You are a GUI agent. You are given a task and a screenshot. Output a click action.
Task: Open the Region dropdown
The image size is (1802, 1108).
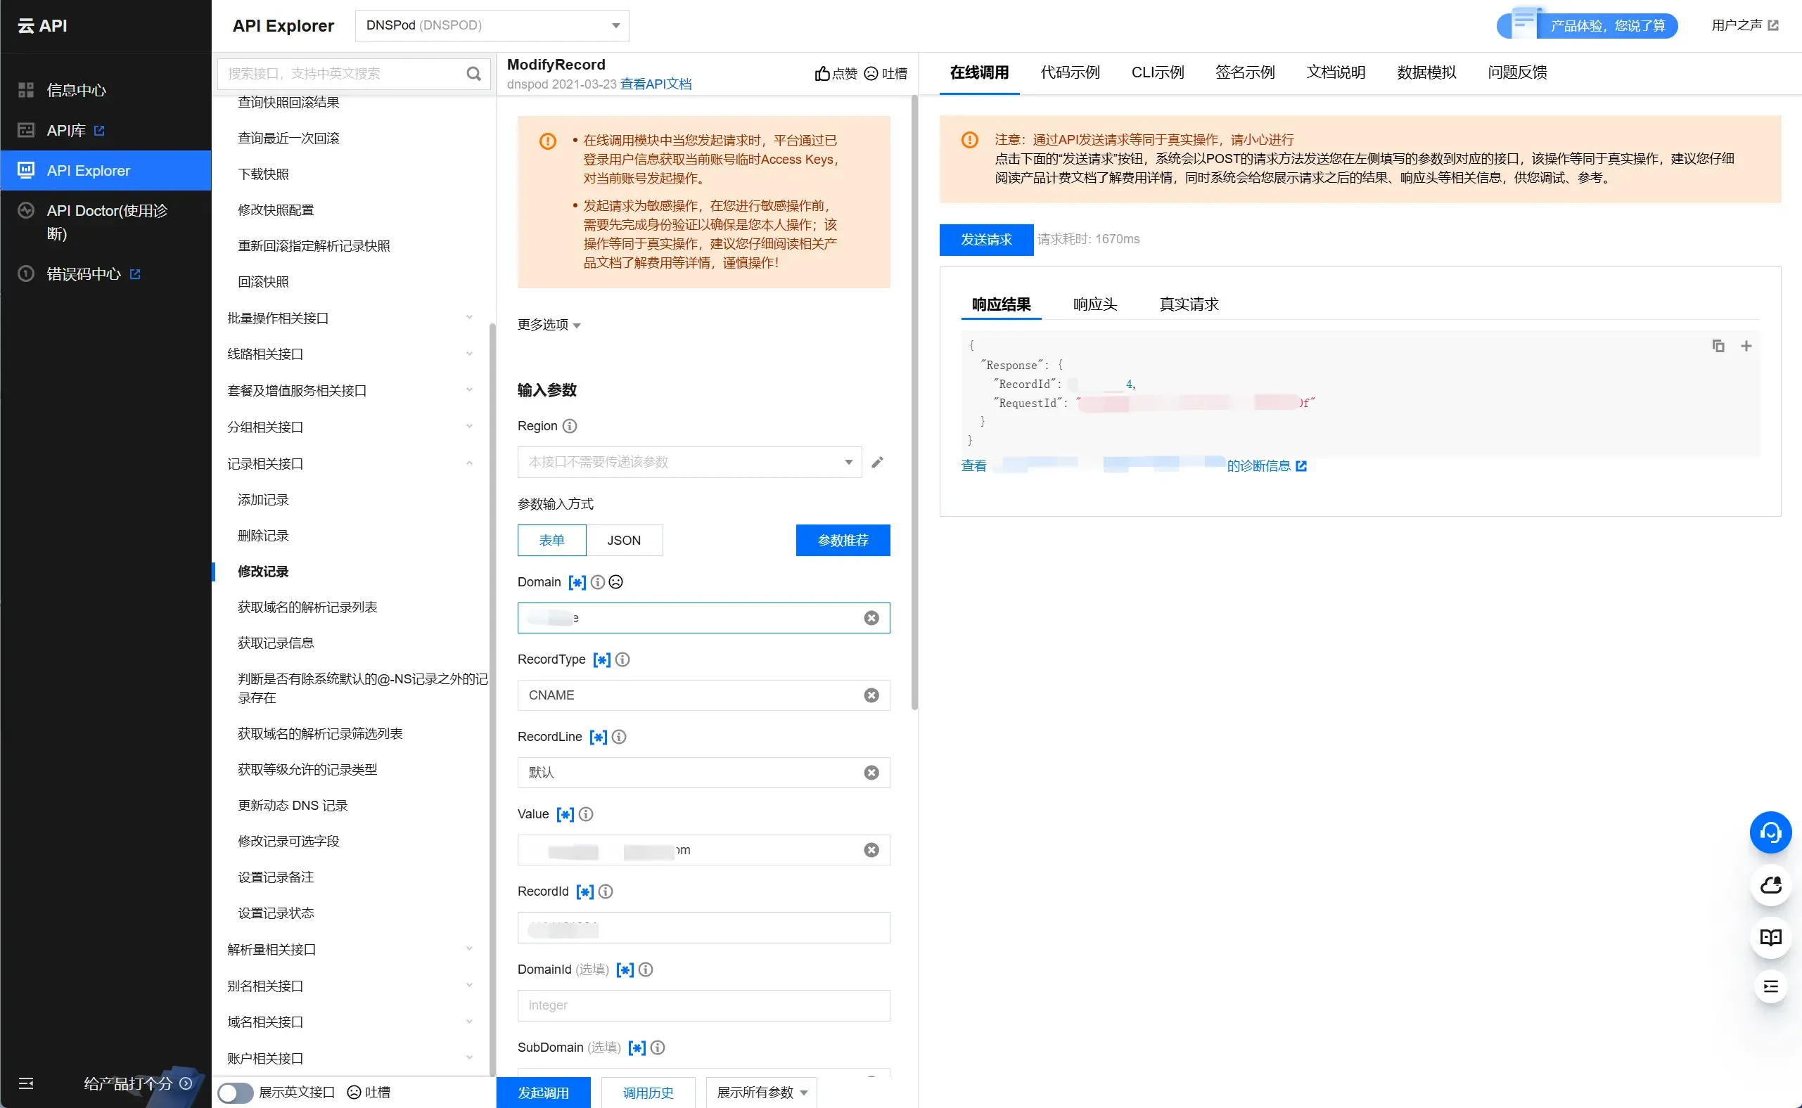click(x=689, y=463)
